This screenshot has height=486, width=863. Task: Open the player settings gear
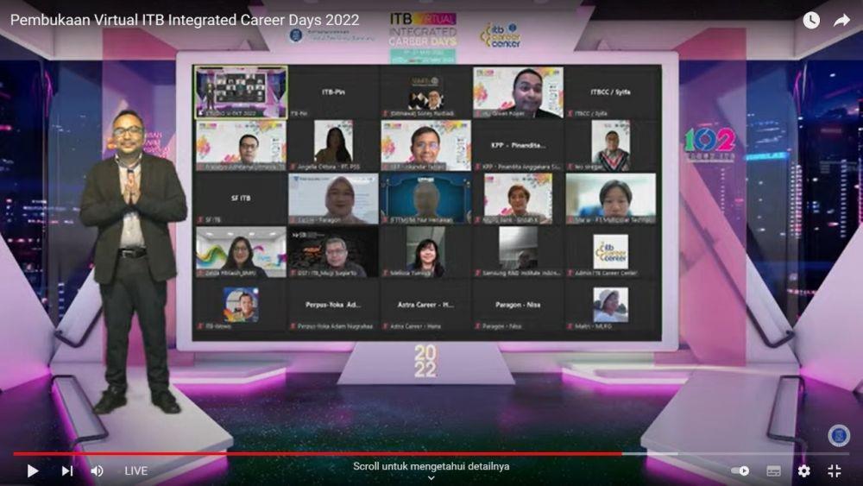(x=804, y=470)
